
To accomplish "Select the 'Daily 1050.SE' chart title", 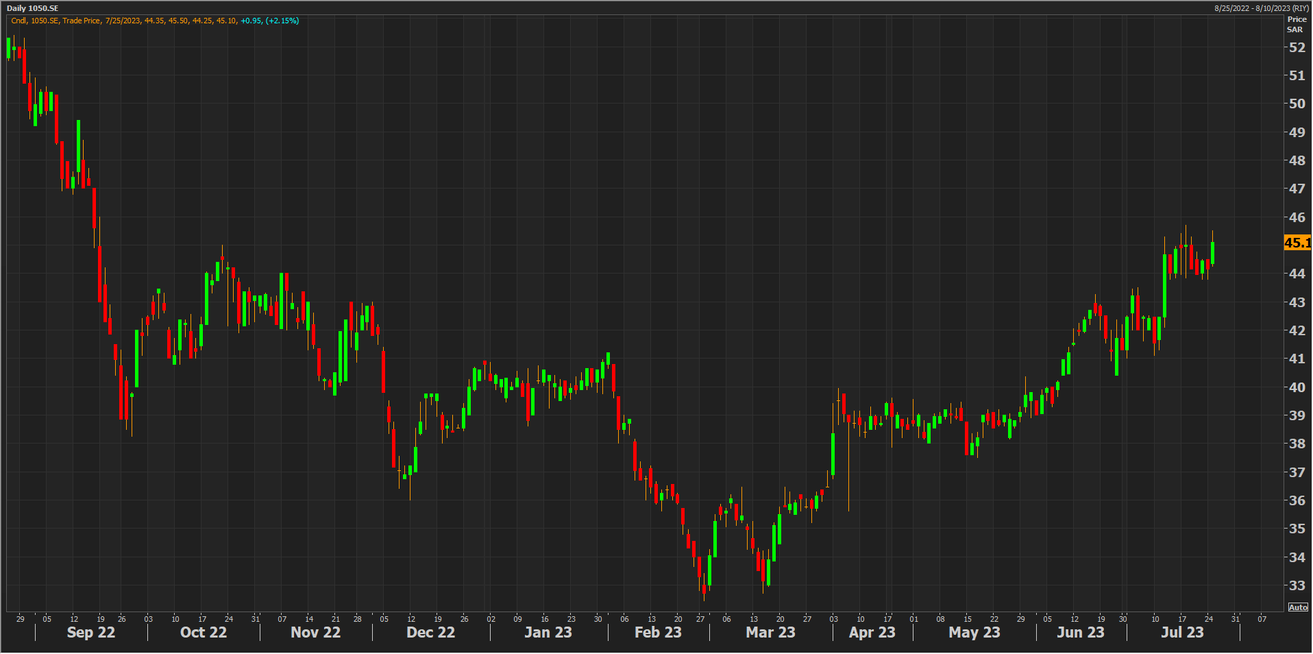I will (x=33, y=8).
